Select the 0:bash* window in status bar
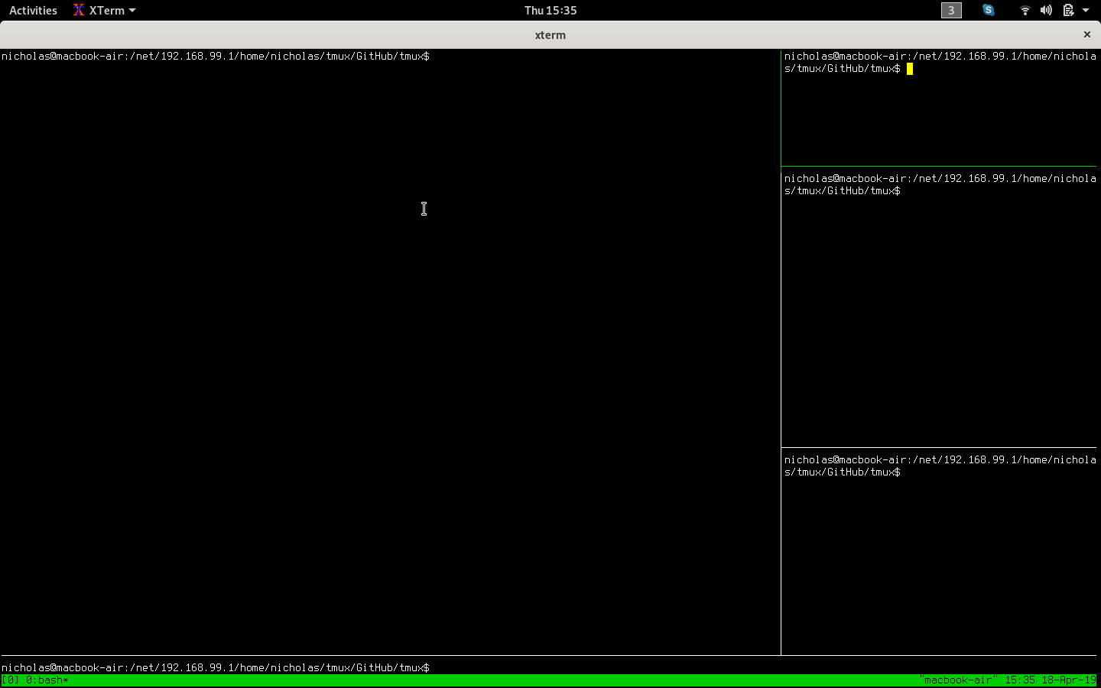 tap(47, 680)
